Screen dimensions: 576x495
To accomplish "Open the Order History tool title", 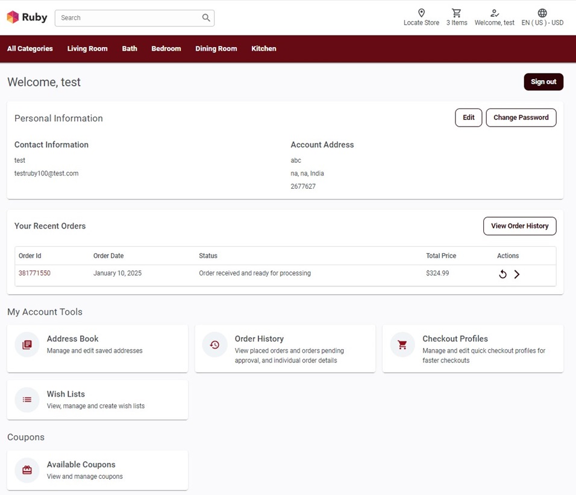I will [x=259, y=339].
